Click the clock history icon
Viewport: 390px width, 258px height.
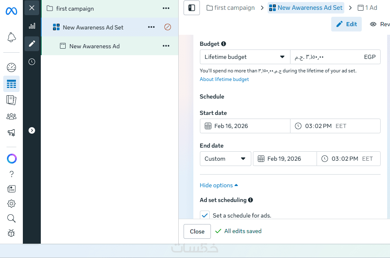pos(32,62)
